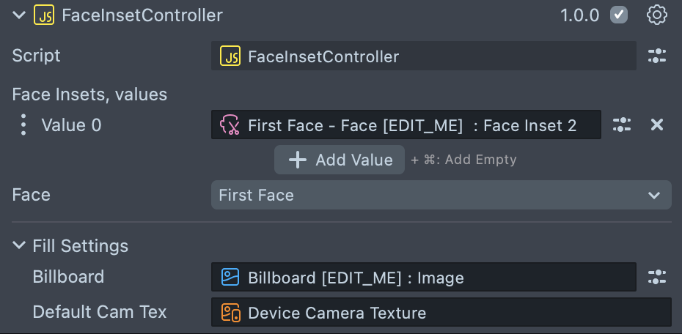Disable the FaceInsetController component checkbox

click(620, 15)
